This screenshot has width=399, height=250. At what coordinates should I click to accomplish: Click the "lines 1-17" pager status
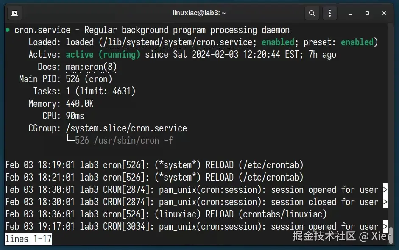(x=28, y=239)
